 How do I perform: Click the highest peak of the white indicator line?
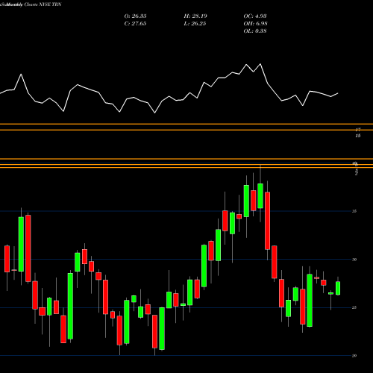coord(260,64)
